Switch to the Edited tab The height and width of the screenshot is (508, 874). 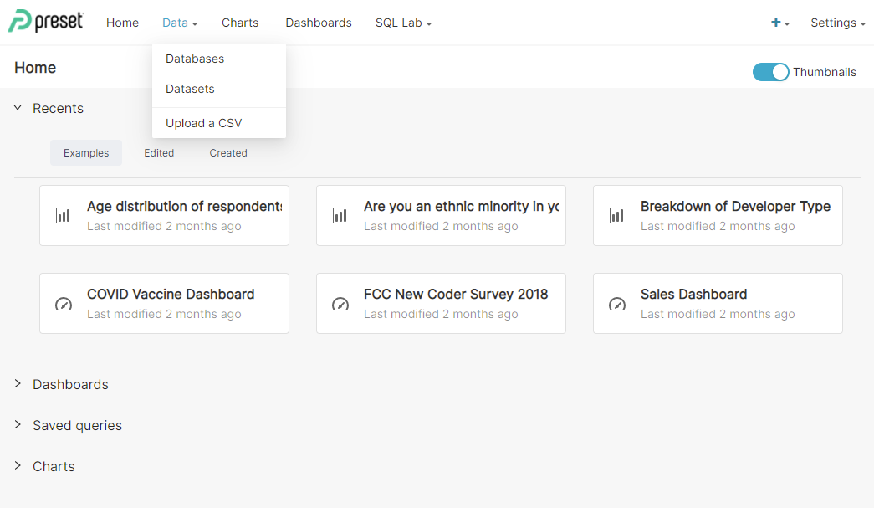tap(159, 152)
